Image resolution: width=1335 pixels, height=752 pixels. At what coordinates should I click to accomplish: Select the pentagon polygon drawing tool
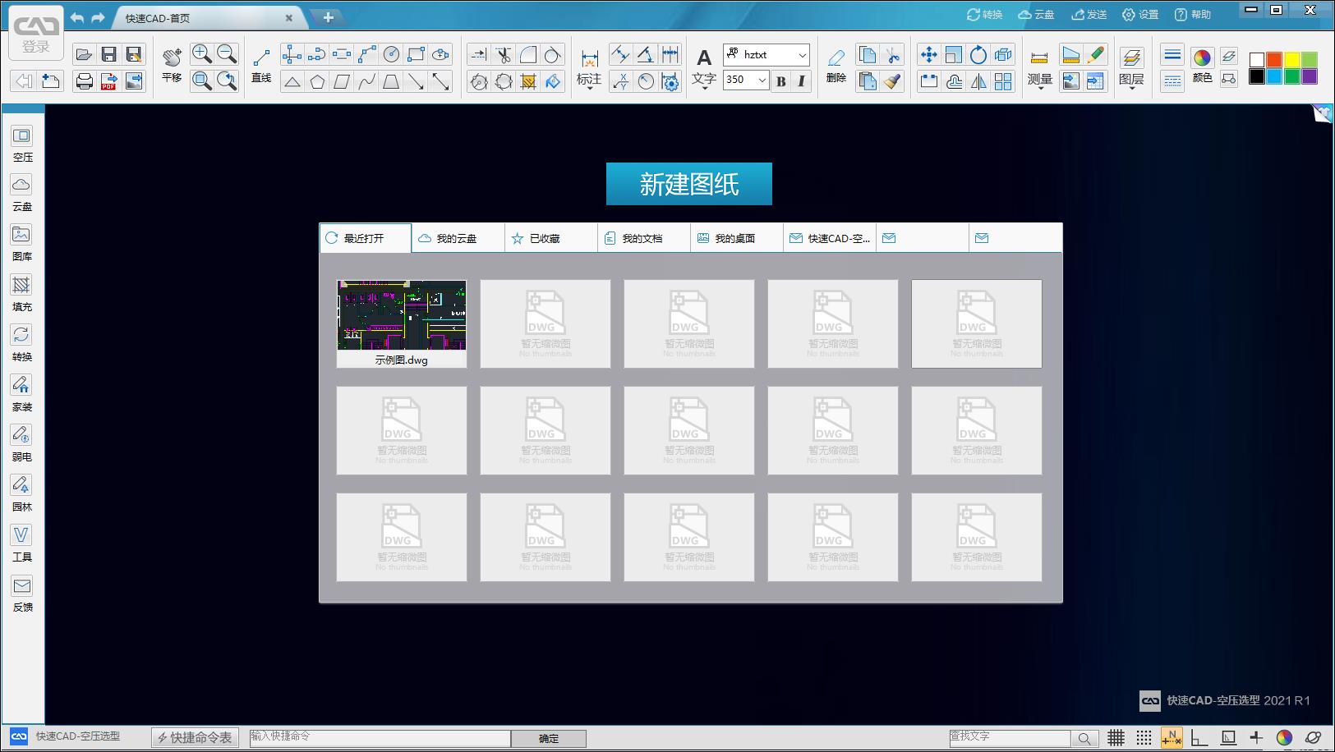pyautogui.click(x=317, y=81)
